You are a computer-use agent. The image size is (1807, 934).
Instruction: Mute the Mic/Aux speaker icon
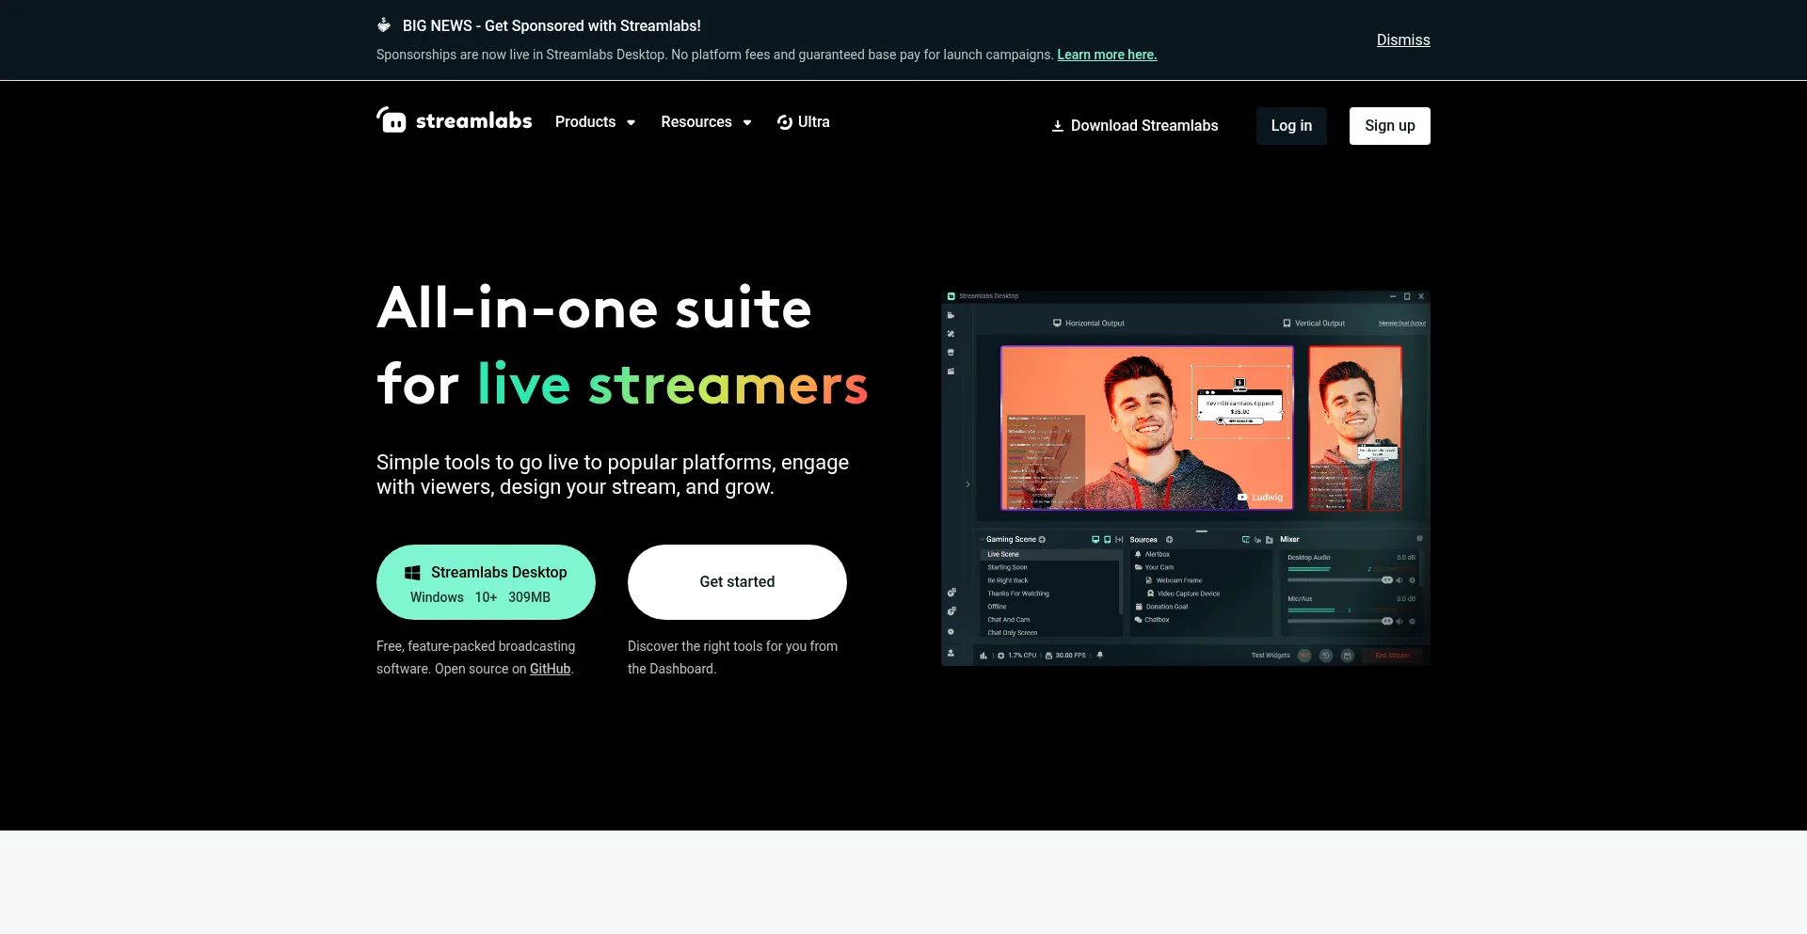click(x=1399, y=622)
